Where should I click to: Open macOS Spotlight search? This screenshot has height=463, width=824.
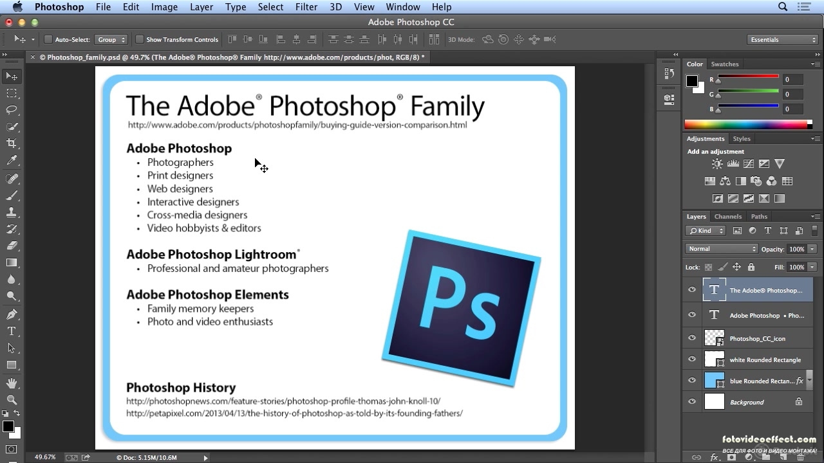pyautogui.click(x=783, y=7)
